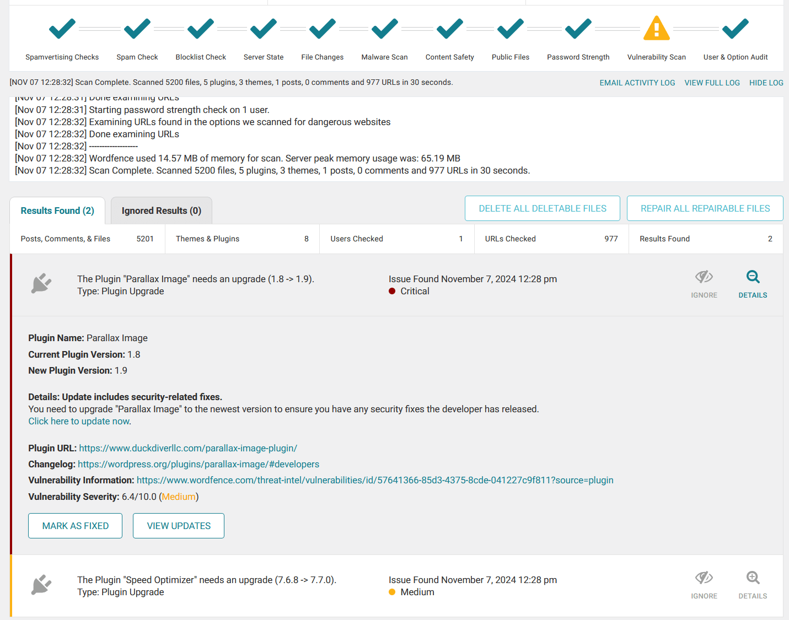Viewport: 789px width, 620px height.
Task: Collapse details for the Parallax Image issue
Action: 753,283
